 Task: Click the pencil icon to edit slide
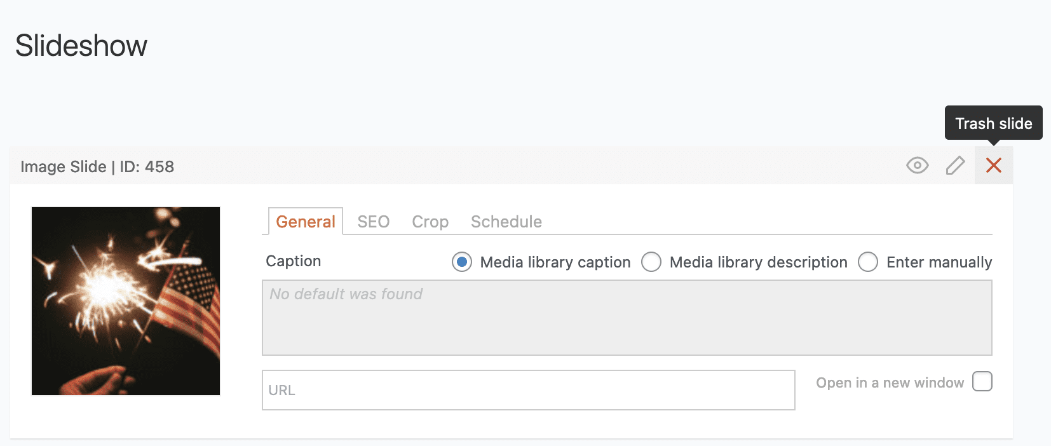[x=955, y=166]
